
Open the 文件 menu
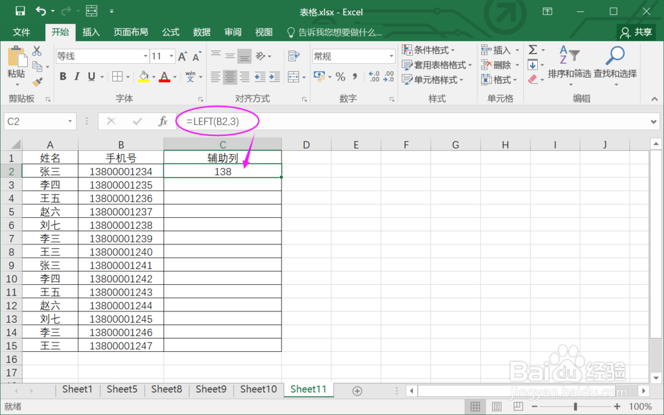coord(22,32)
